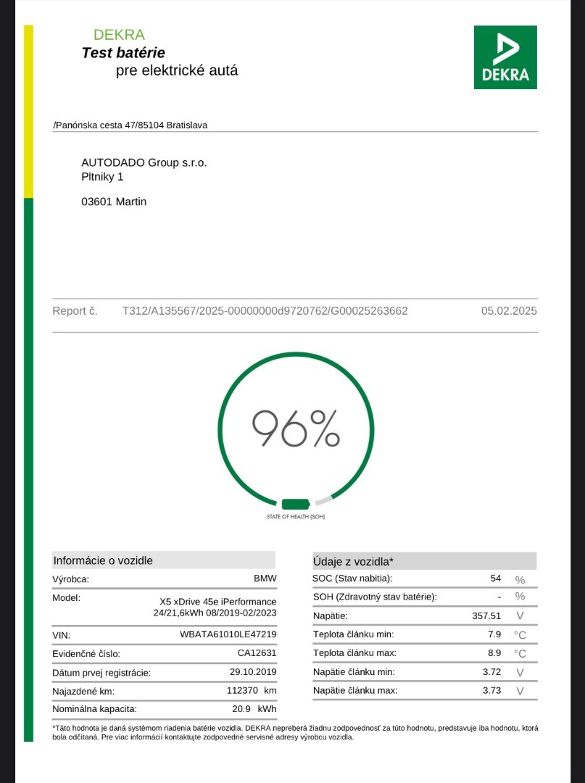
Task: Select the large 96% health reading
Action: 295,428
